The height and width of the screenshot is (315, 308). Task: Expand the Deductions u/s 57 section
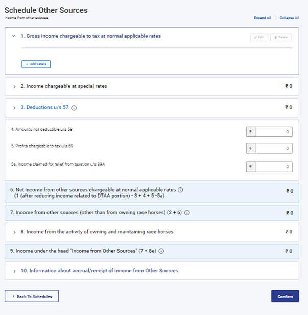(x=14, y=108)
